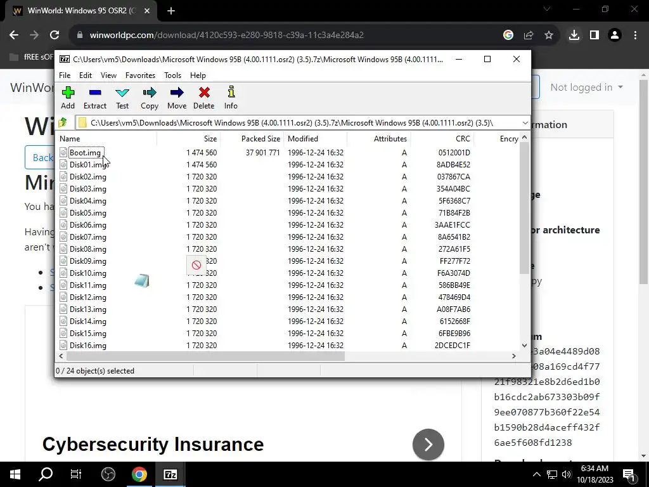649x487 pixels.
Task: Click the Attributes column header
Action: pyautogui.click(x=379, y=139)
